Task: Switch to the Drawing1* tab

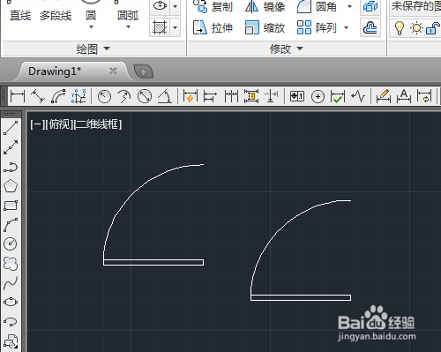Action: click(55, 71)
